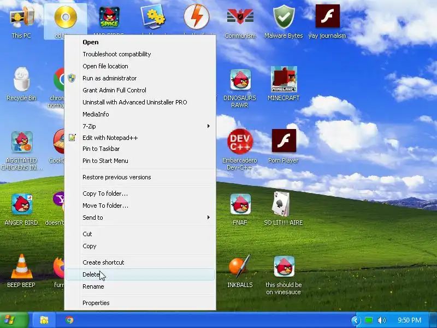This screenshot has width=437, height=328.
Task: Choose MediaInfo in the context menu
Action: 140,114
